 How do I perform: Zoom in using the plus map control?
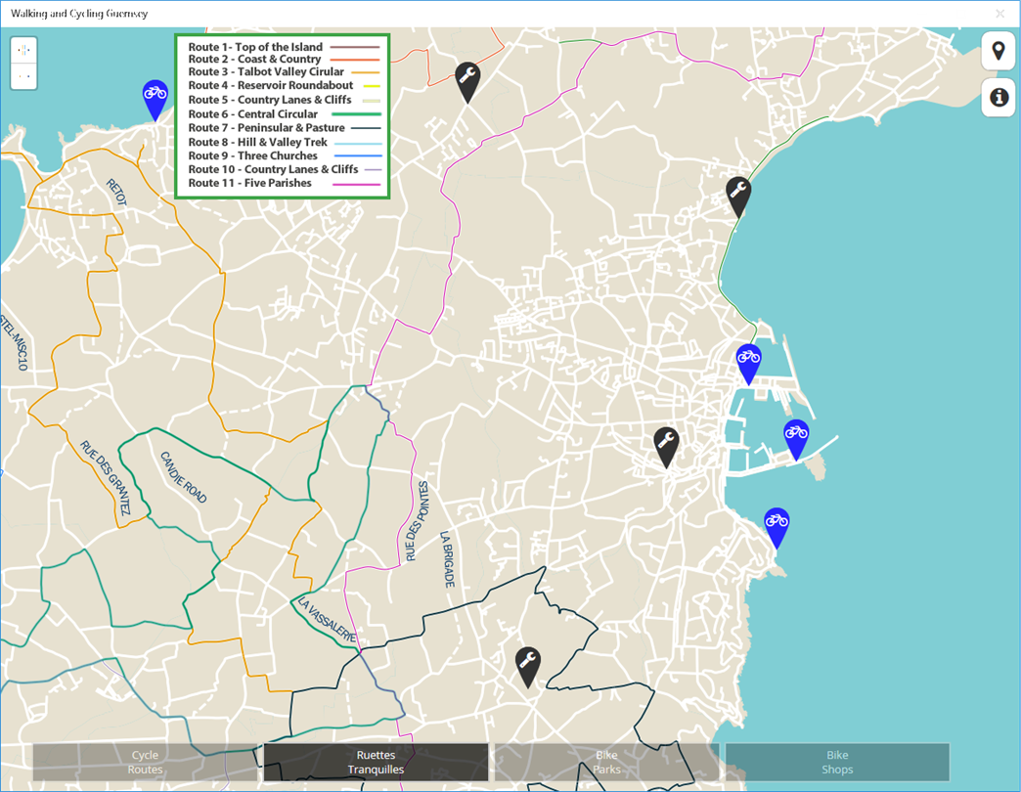24,50
